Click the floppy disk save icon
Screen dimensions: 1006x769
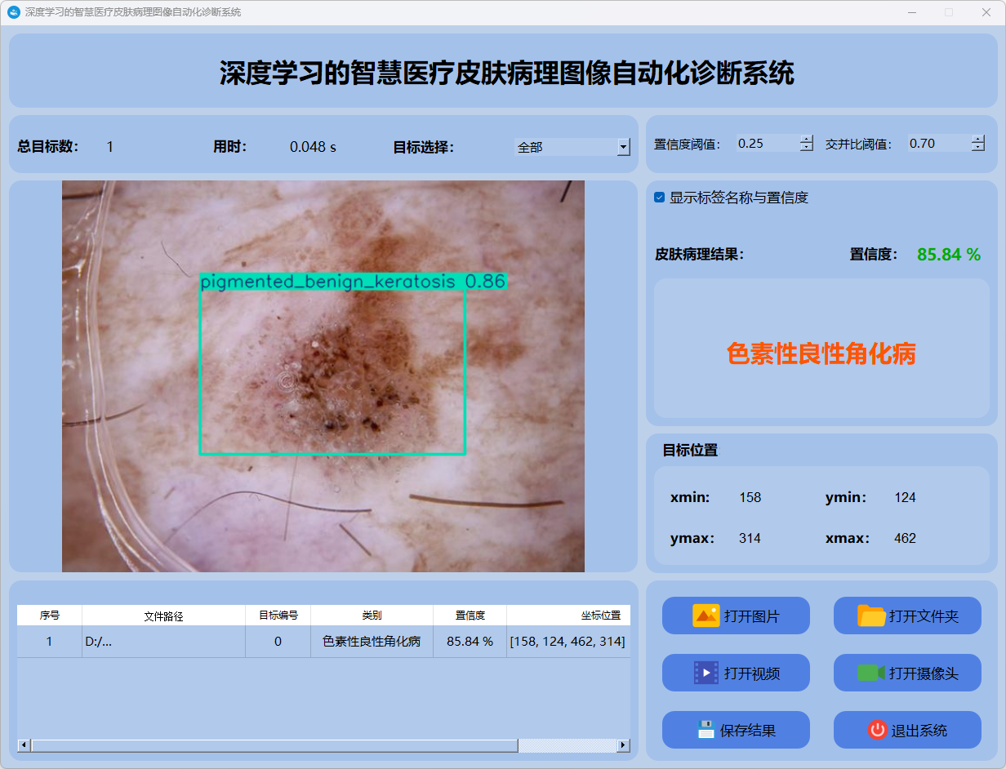pos(706,730)
